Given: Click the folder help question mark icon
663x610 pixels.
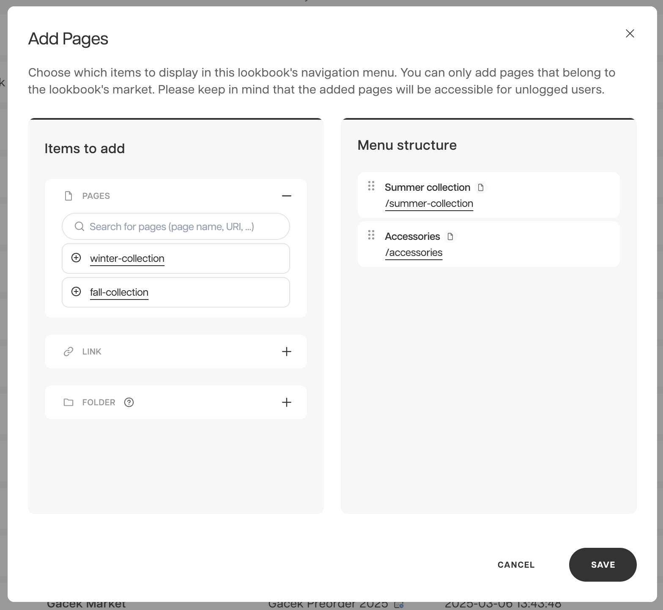Looking at the screenshot, I should coord(129,402).
